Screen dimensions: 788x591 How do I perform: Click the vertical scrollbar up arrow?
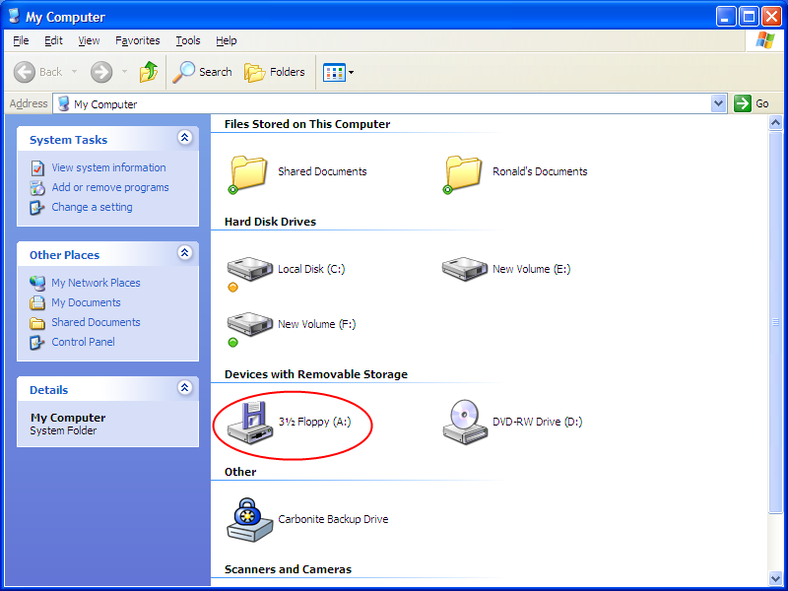(x=775, y=122)
